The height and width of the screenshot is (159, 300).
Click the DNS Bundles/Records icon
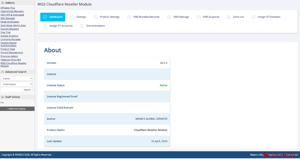coord(129,17)
